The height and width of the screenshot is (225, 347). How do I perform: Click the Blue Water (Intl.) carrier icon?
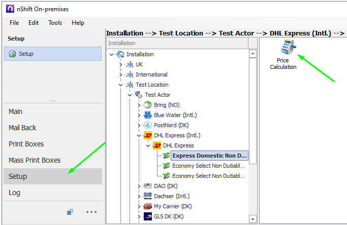[x=148, y=115]
